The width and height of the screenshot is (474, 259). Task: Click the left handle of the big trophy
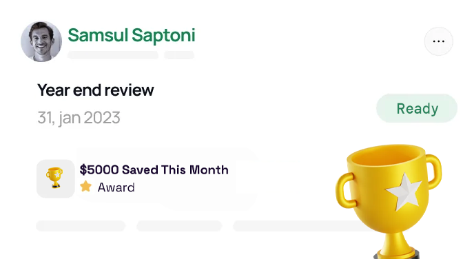pyautogui.click(x=344, y=190)
